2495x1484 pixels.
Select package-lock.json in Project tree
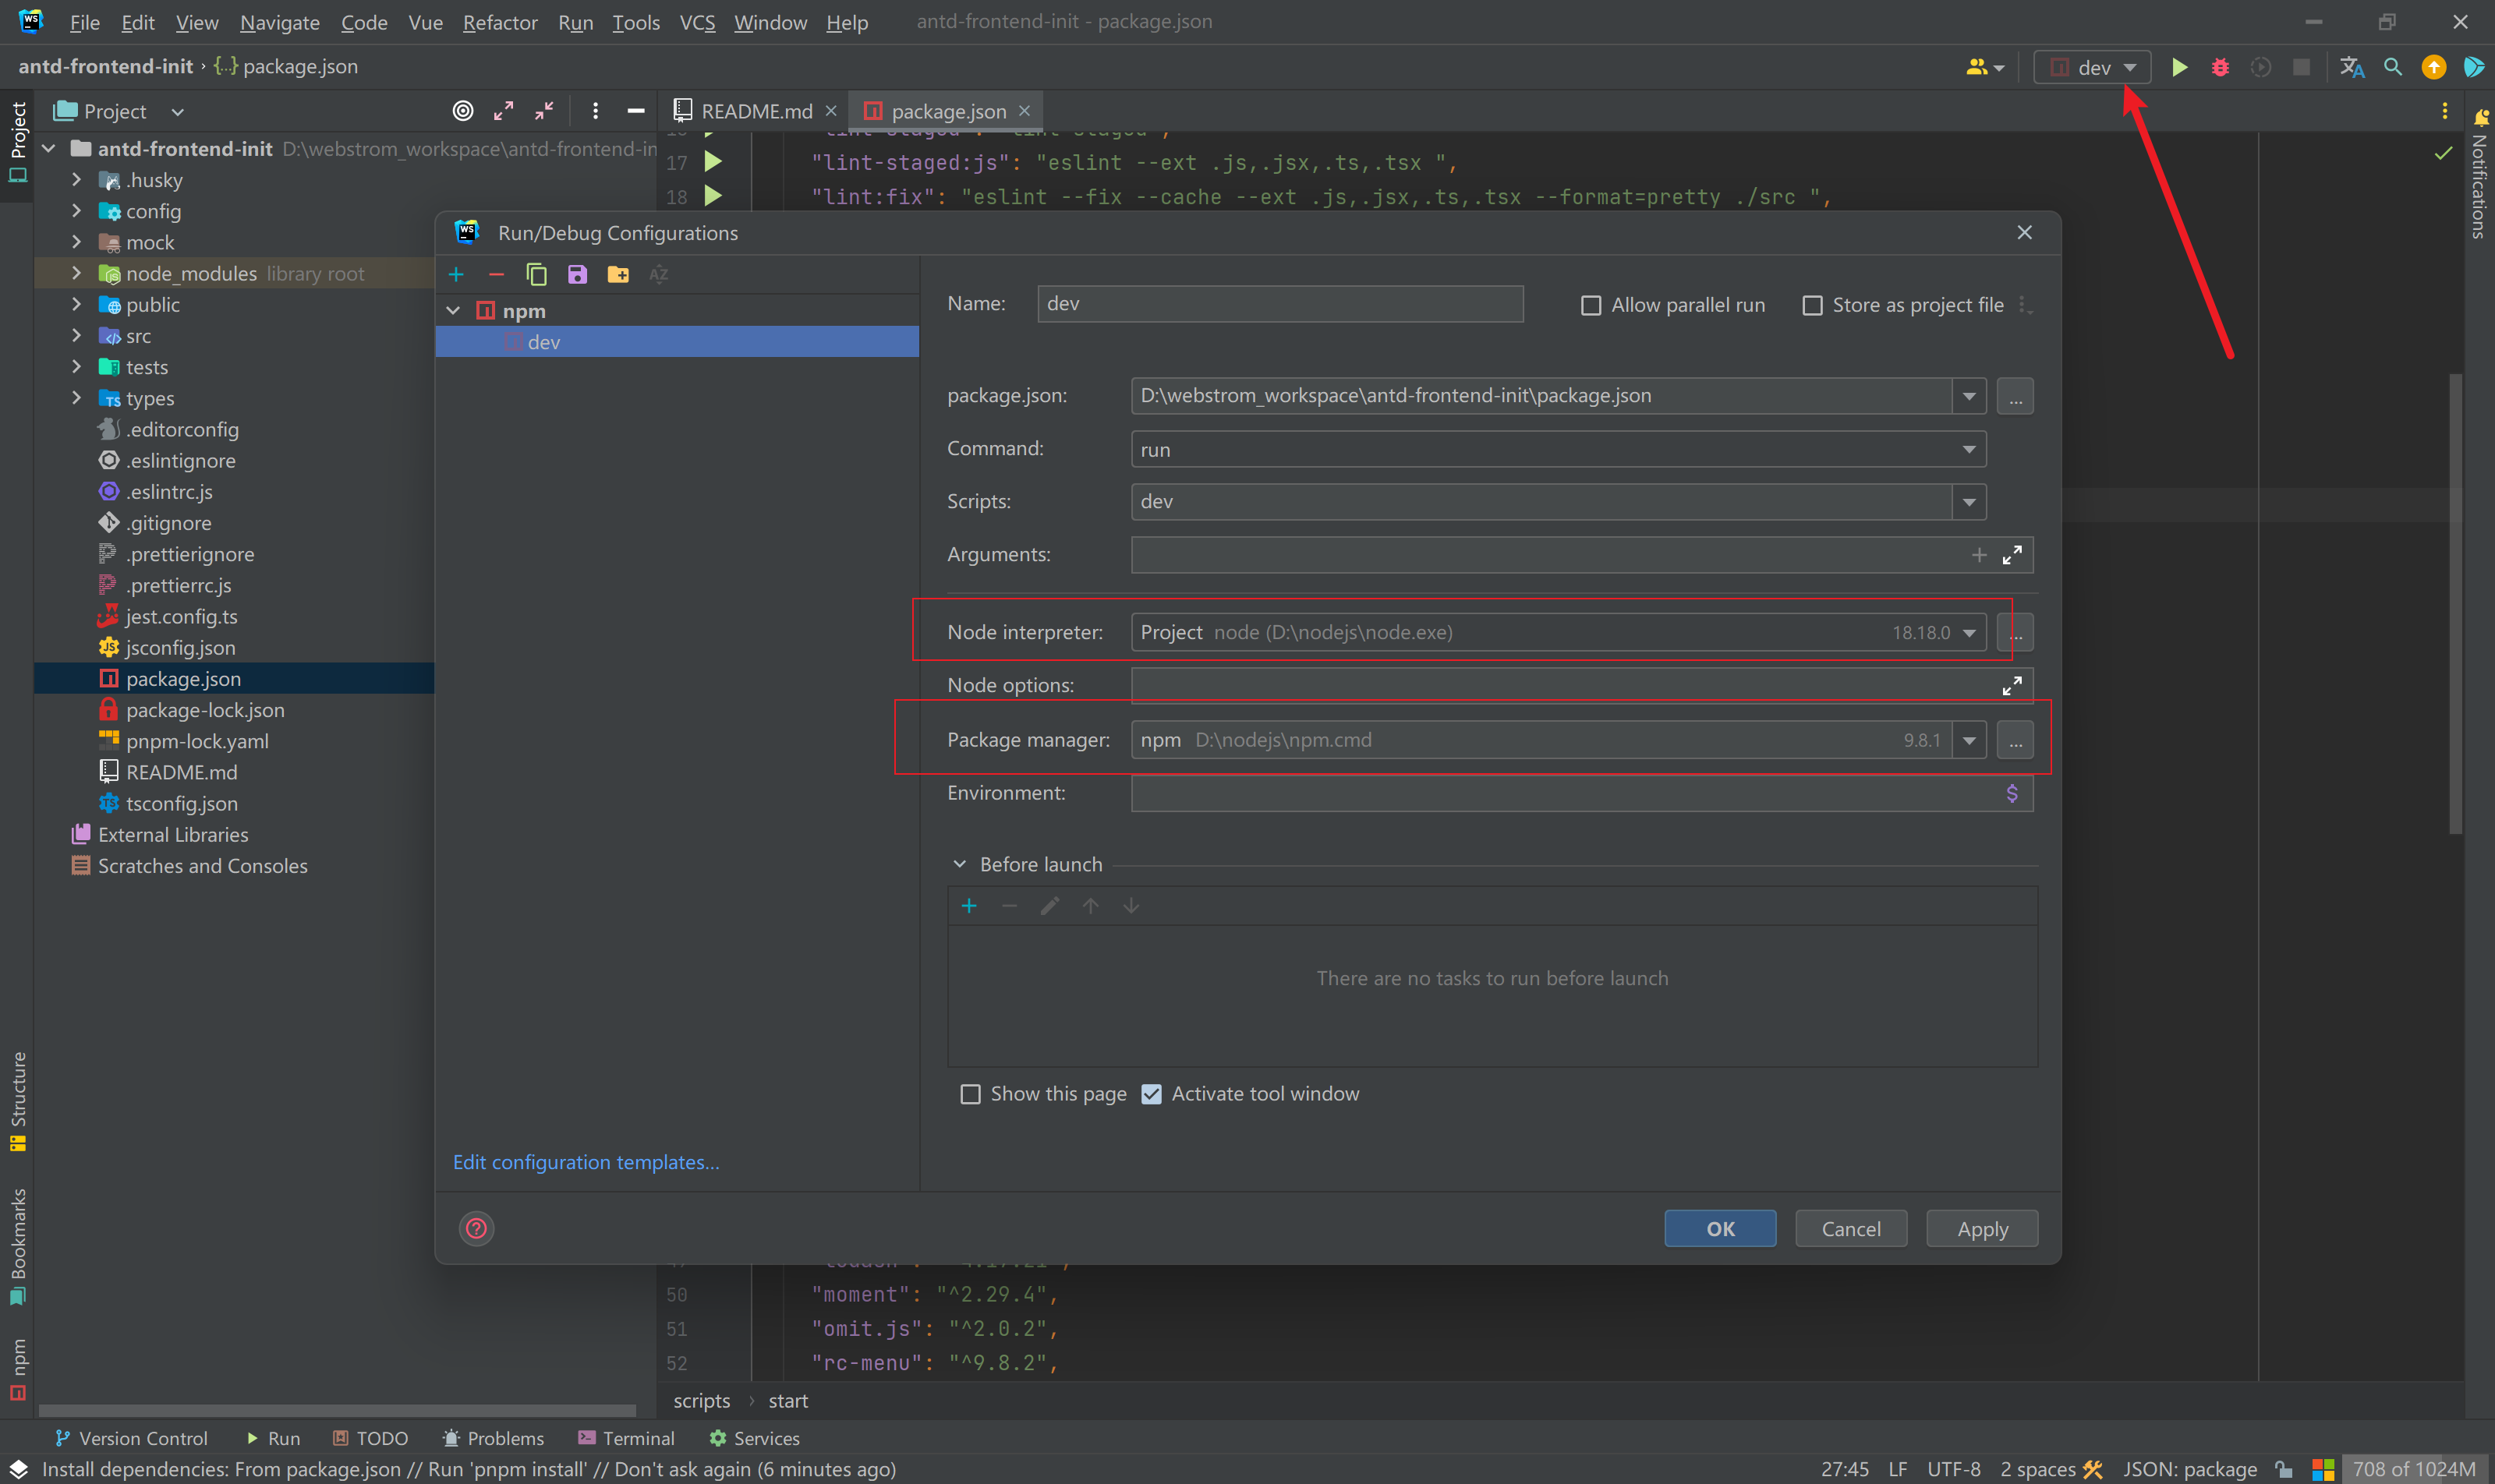[205, 710]
